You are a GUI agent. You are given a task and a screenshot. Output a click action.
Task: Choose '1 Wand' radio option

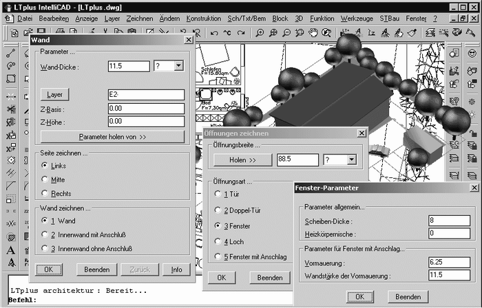point(45,221)
